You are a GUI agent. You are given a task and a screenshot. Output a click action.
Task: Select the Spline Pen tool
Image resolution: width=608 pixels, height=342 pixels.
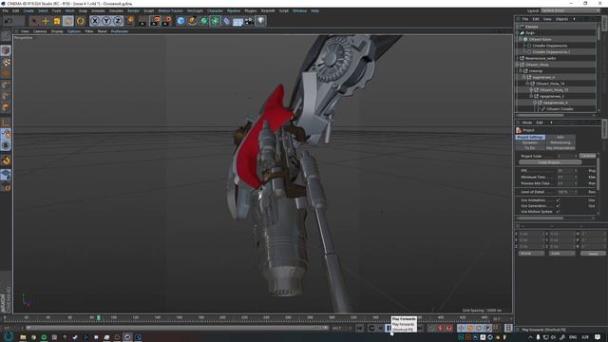tap(192, 21)
